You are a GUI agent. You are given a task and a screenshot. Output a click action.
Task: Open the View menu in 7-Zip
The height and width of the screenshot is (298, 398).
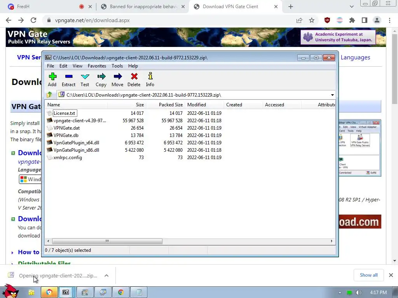click(77, 66)
